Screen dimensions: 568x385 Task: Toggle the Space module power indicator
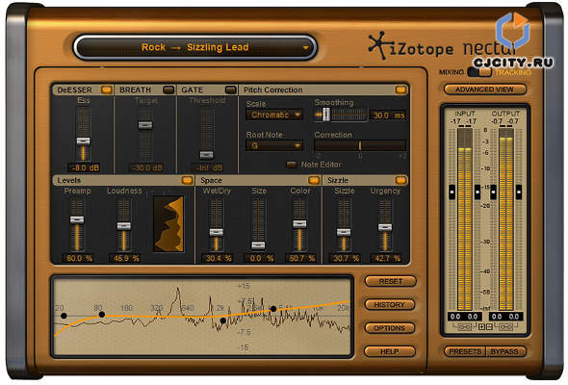coord(314,180)
